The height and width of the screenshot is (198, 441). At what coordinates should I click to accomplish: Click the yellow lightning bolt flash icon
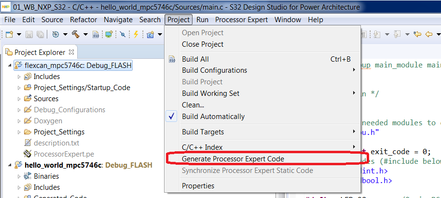136,34
